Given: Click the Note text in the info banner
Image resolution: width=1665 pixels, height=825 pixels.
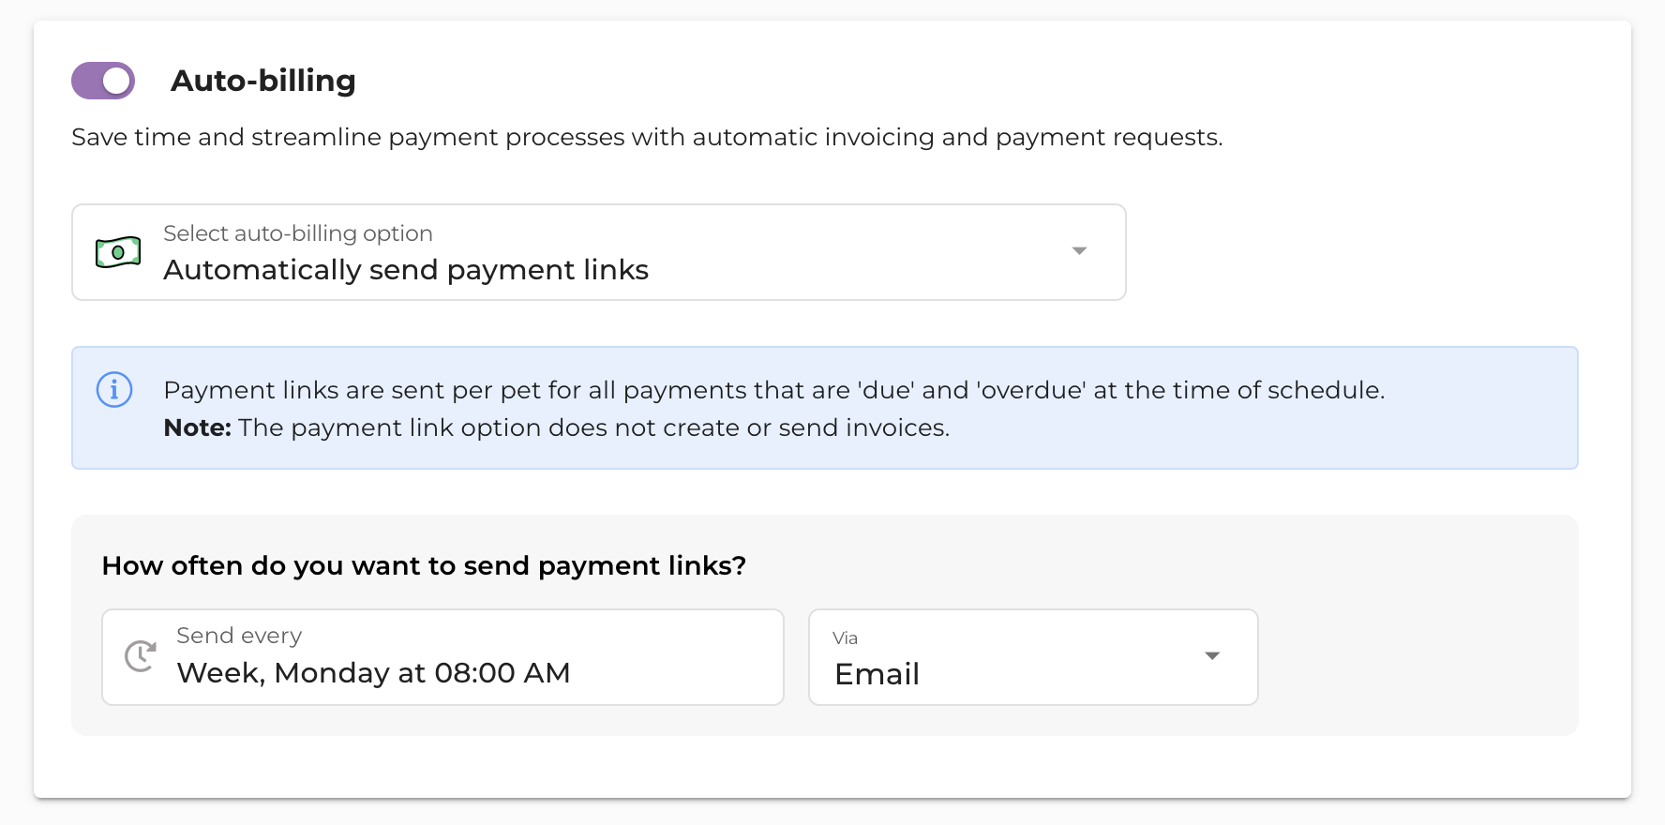Looking at the screenshot, I should click(196, 427).
